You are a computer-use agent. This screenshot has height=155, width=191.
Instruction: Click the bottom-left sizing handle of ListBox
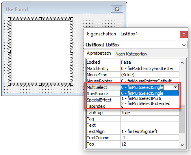click(x=9, y=84)
